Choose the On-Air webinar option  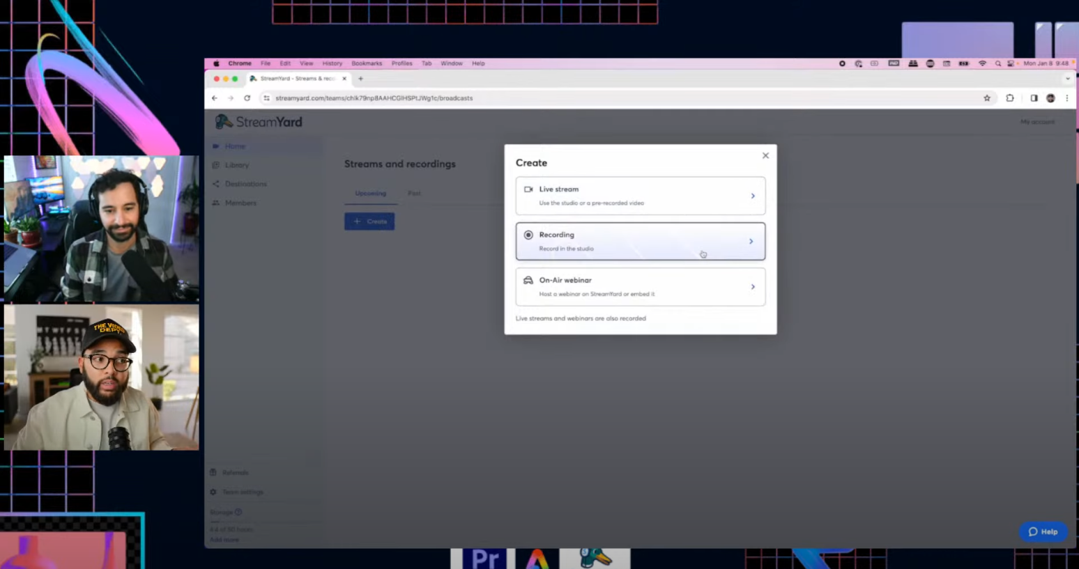(640, 287)
